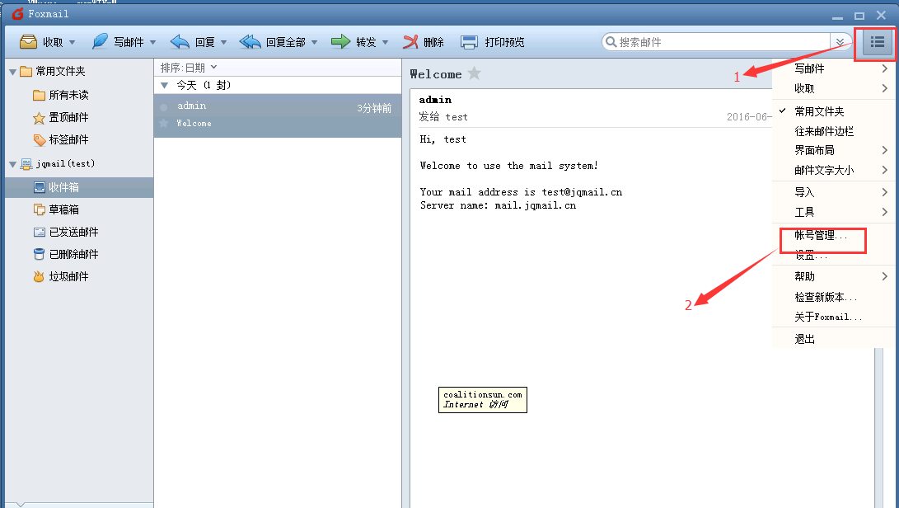899x508 pixels.
Task: Click the 收取 receive mail icon
Action: point(29,42)
